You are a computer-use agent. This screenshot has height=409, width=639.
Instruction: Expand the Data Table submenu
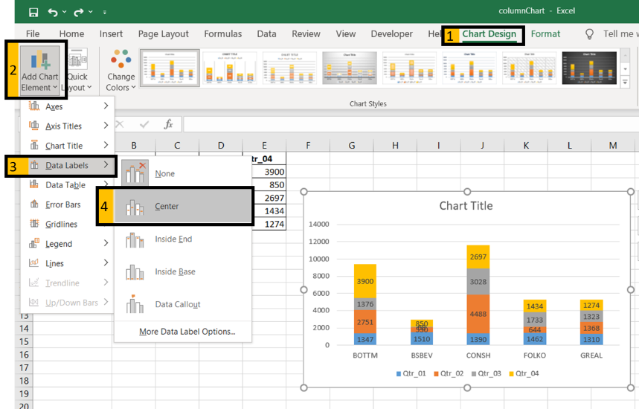(x=67, y=185)
